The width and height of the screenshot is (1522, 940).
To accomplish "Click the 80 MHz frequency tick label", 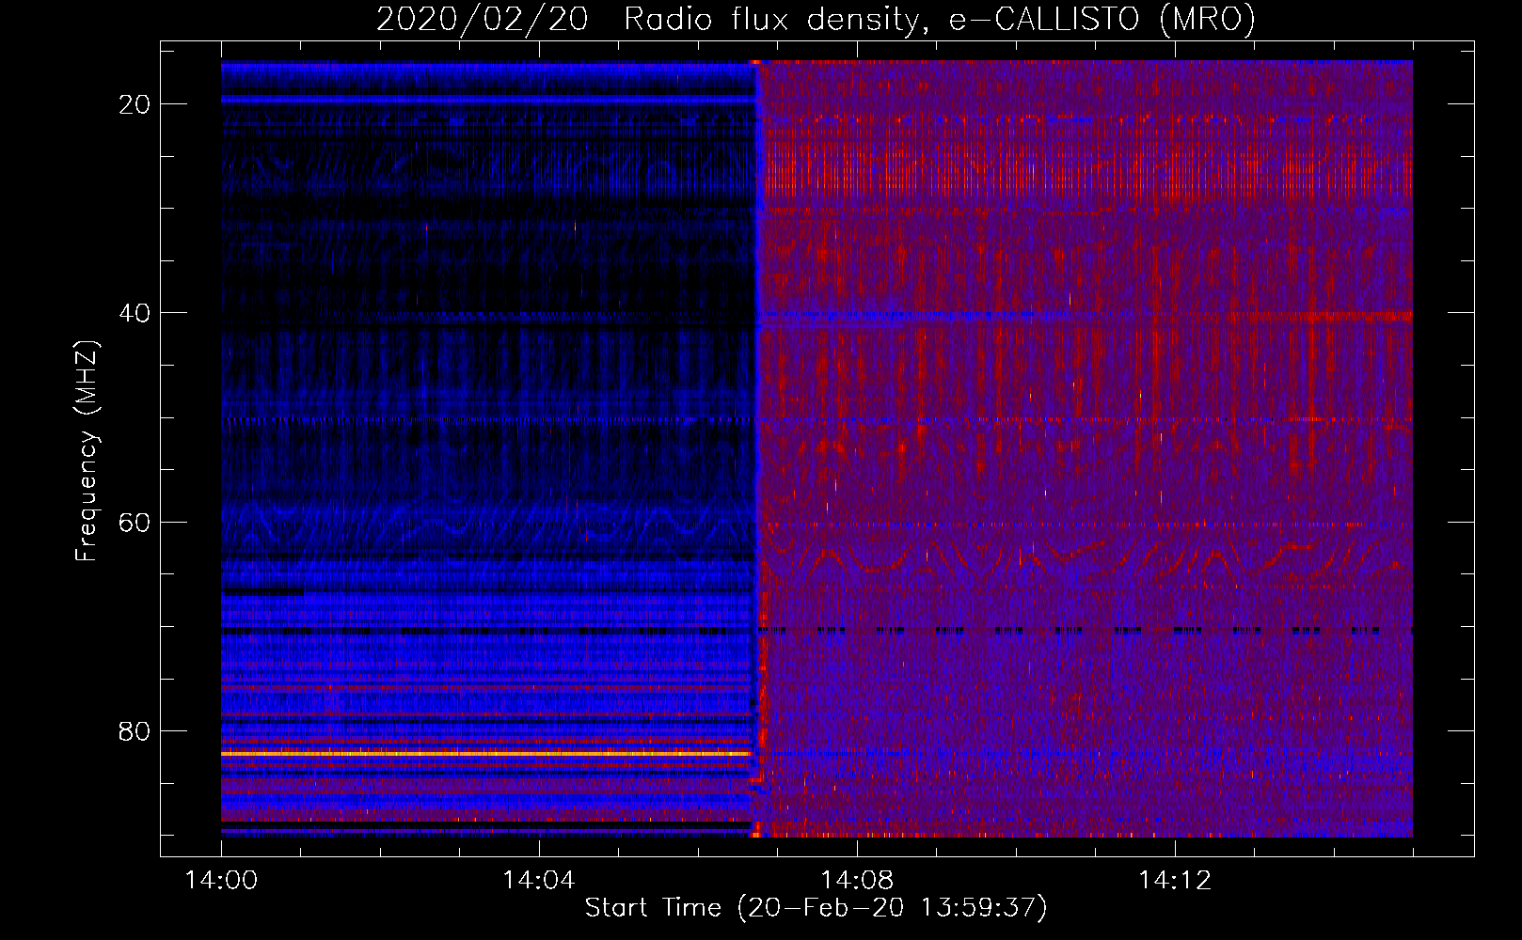I will coord(135,730).
